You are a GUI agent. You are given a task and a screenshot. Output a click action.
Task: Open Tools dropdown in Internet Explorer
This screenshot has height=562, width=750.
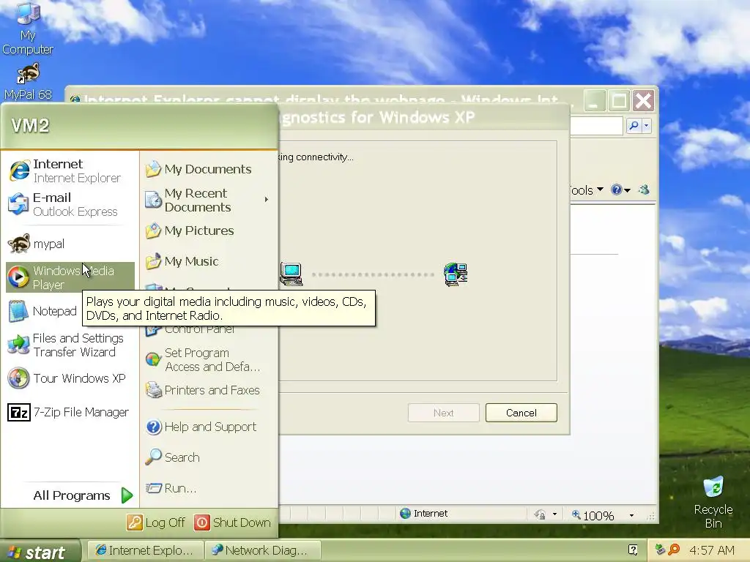(x=587, y=190)
